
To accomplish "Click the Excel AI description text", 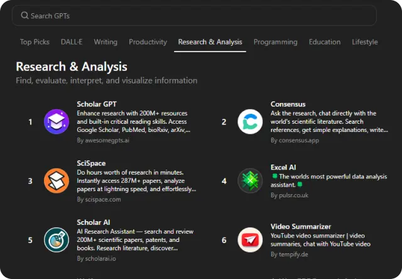I will coord(329,180).
